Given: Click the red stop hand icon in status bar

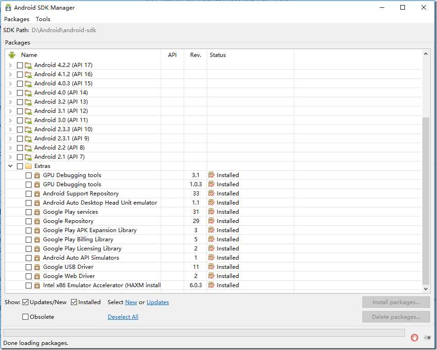Looking at the screenshot, I should (415, 338).
